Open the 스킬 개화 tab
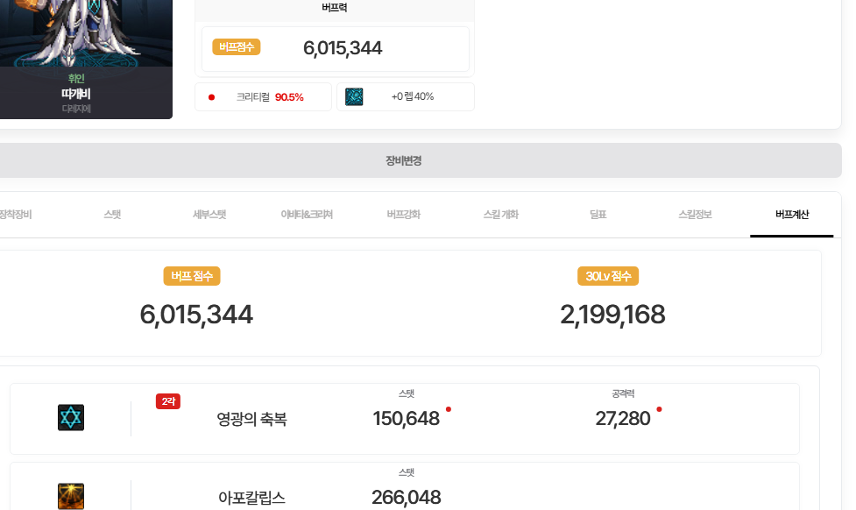 (x=500, y=215)
